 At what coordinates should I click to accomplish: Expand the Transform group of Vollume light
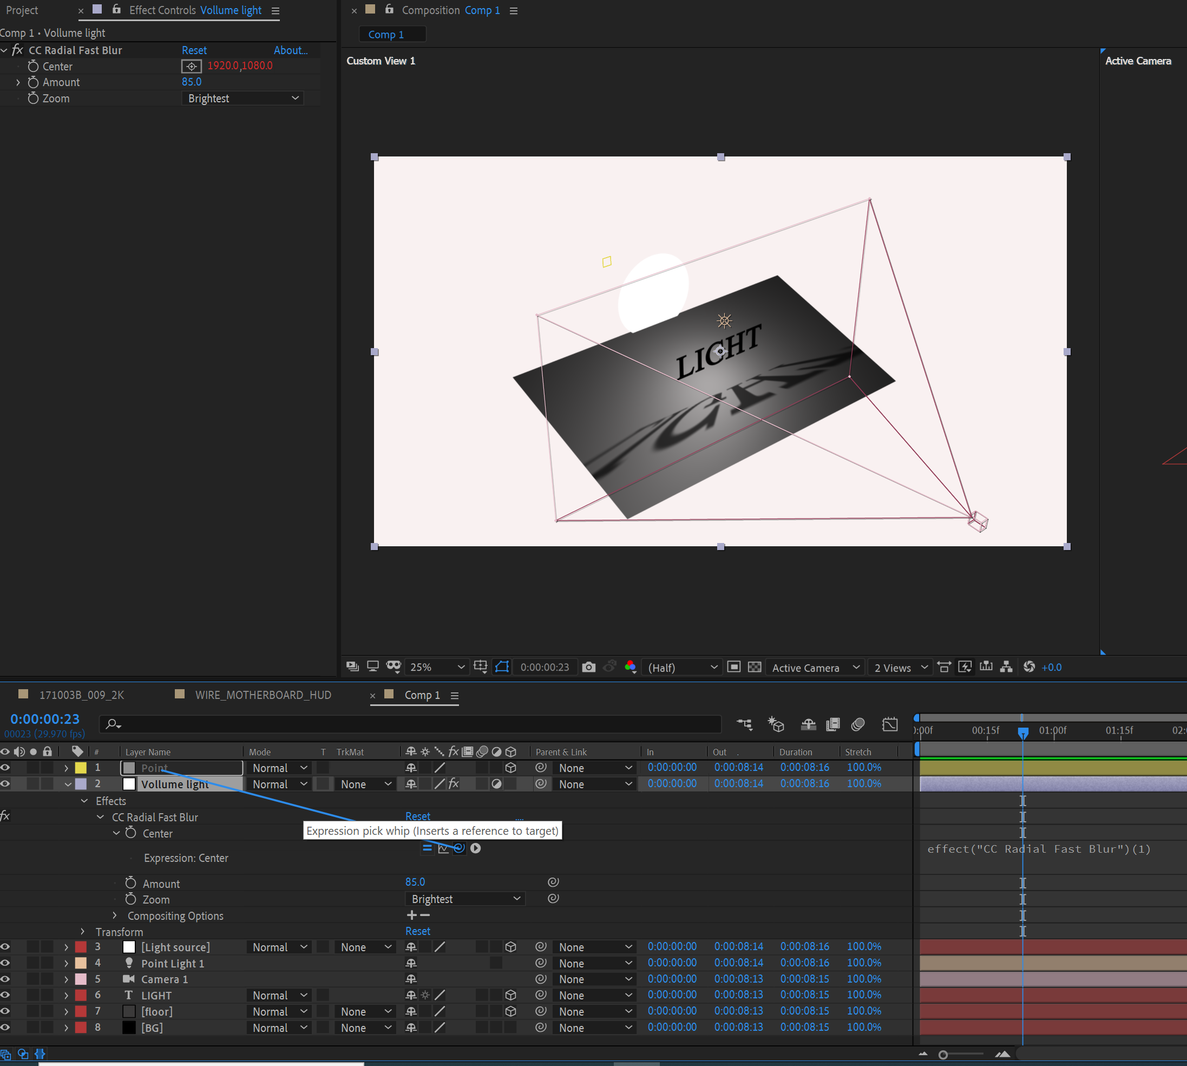pos(83,931)
